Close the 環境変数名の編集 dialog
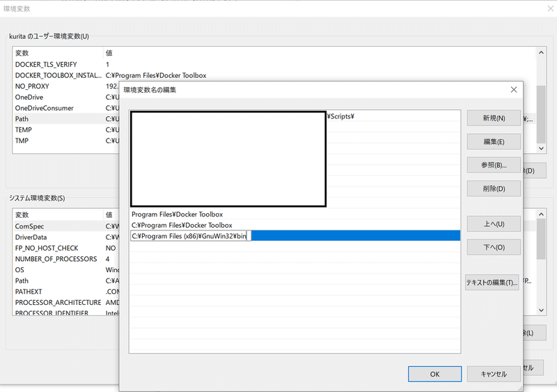557x392 pixels. (x=514, y=90)
